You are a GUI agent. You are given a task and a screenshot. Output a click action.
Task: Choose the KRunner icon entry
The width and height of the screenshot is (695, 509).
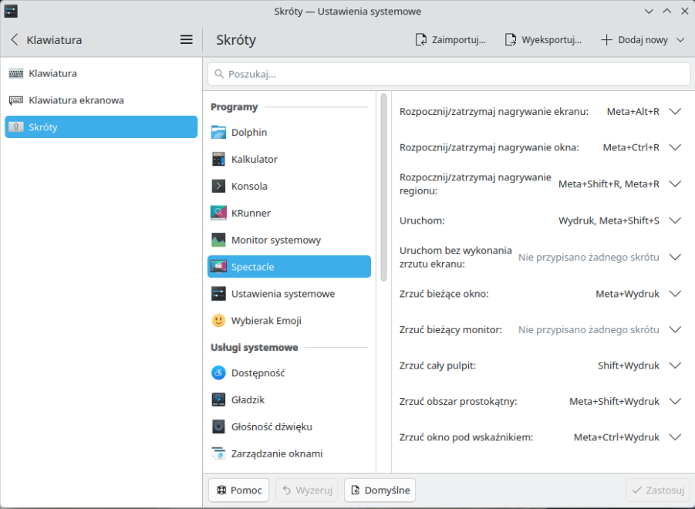218,214
